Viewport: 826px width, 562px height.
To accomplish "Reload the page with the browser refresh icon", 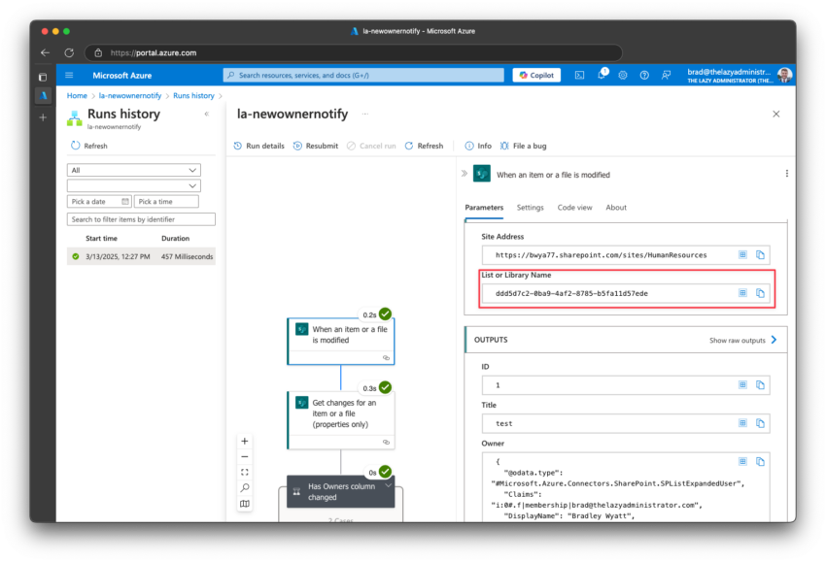I will click(x=69, y=52).
